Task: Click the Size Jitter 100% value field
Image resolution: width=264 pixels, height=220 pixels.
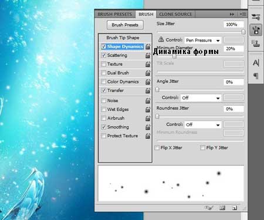Action: [x=233, y=25]
